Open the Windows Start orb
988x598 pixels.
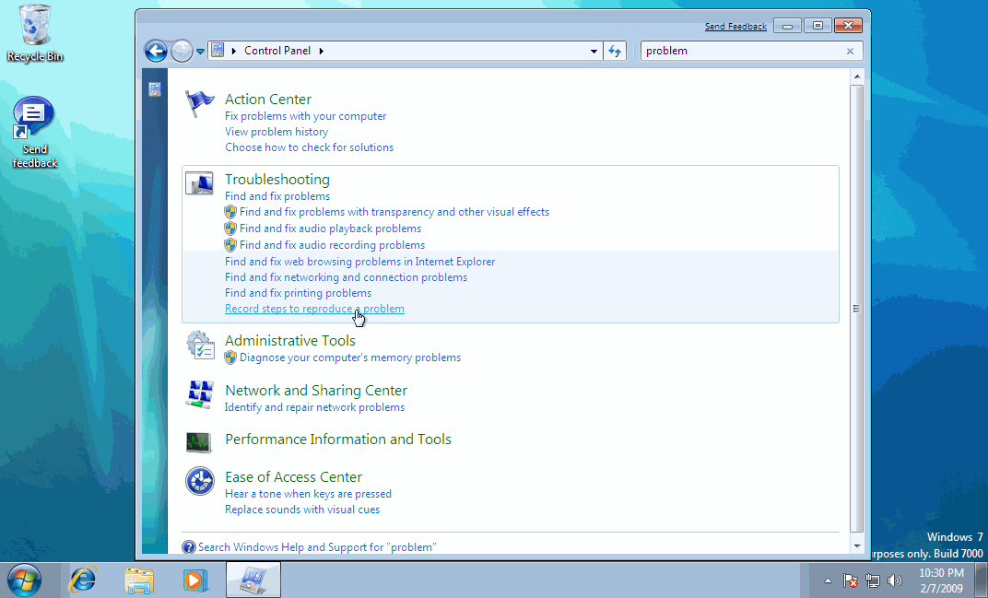[24, 580]
